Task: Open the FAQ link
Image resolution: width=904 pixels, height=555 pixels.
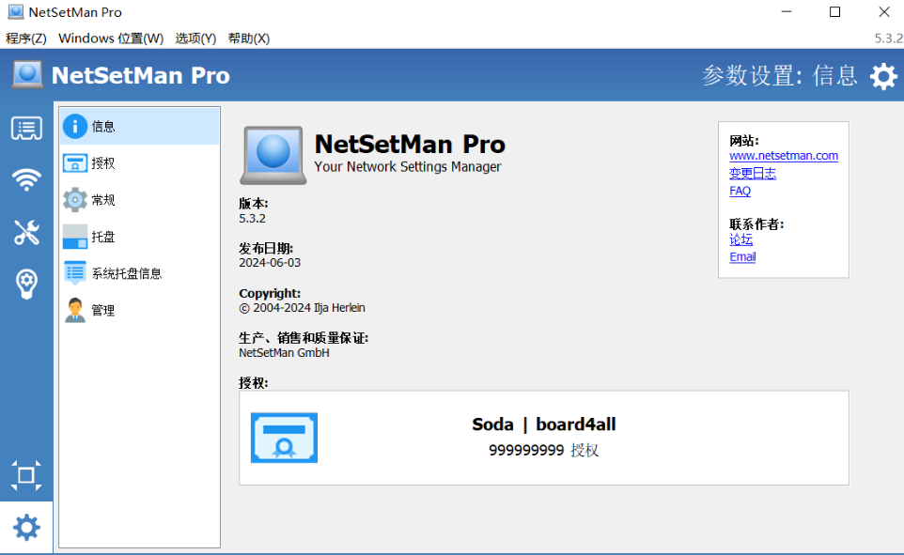Action: pos(740,191)
